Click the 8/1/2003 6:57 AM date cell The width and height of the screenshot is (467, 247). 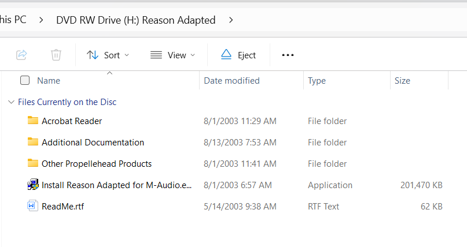click(238, 185)
